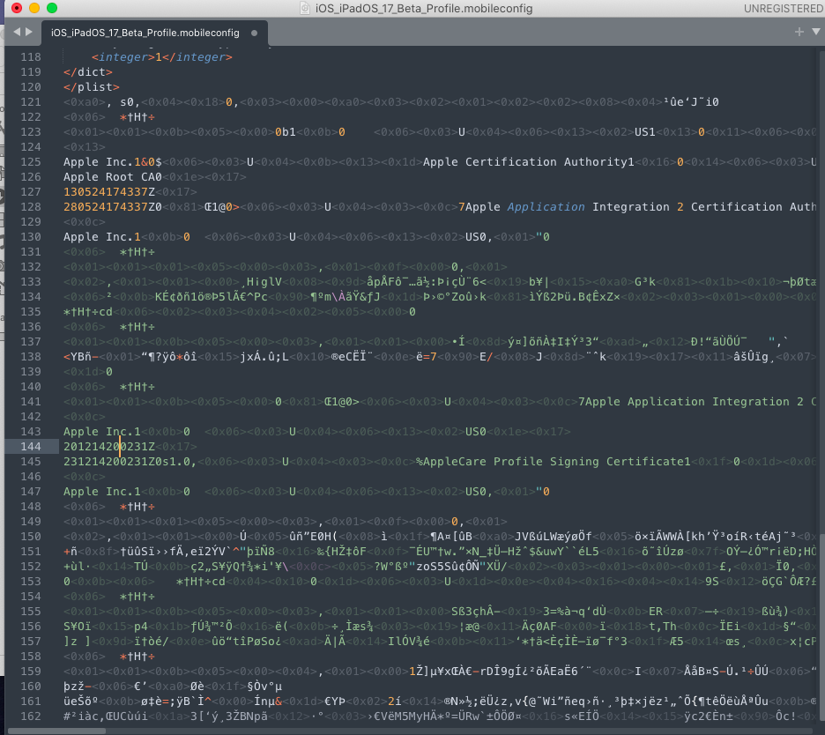Click the next tab arrow
Image resolution: width=825 pixels, height=735 pixels.
click(29, 32)
